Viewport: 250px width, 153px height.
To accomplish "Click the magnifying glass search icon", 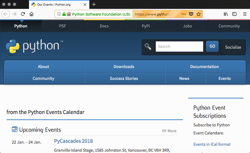I will [148, 47].
